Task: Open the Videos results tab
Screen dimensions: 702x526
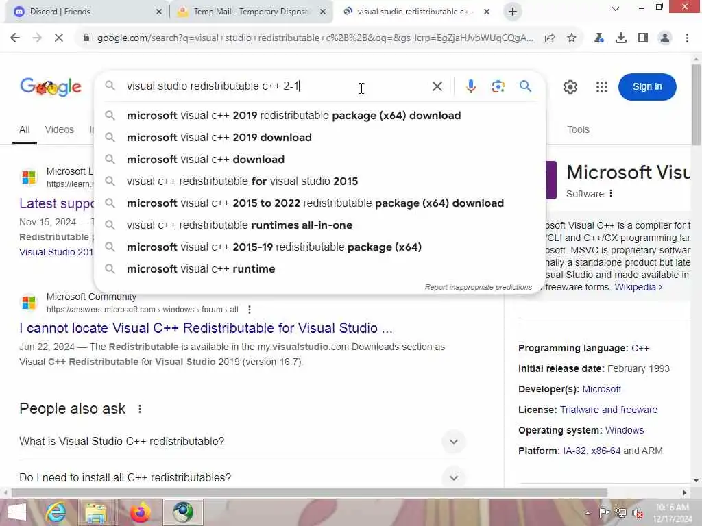Action: (x=59, y=129)
